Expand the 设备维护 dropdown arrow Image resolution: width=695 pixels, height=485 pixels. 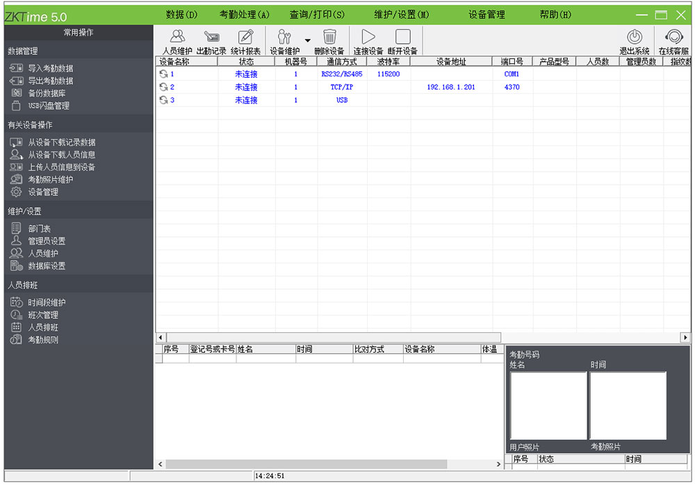[x=308, y=40]
